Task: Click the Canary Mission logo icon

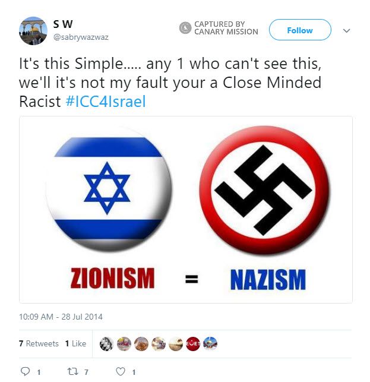Action: point(185,28)
